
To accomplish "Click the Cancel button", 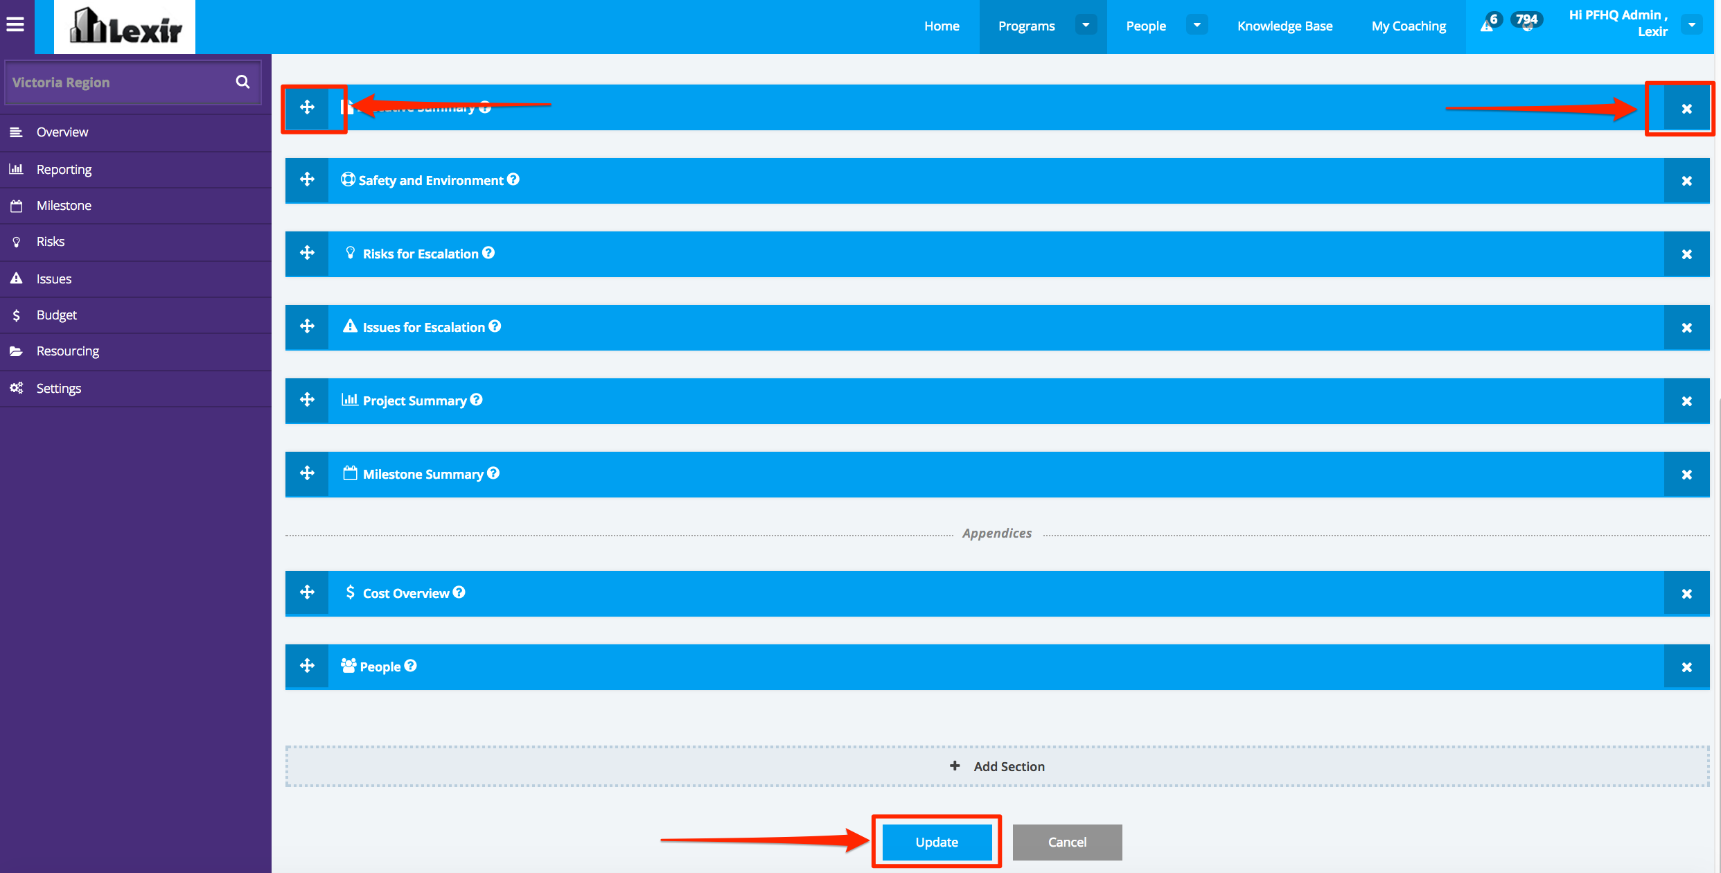I will coord(1067,842).
